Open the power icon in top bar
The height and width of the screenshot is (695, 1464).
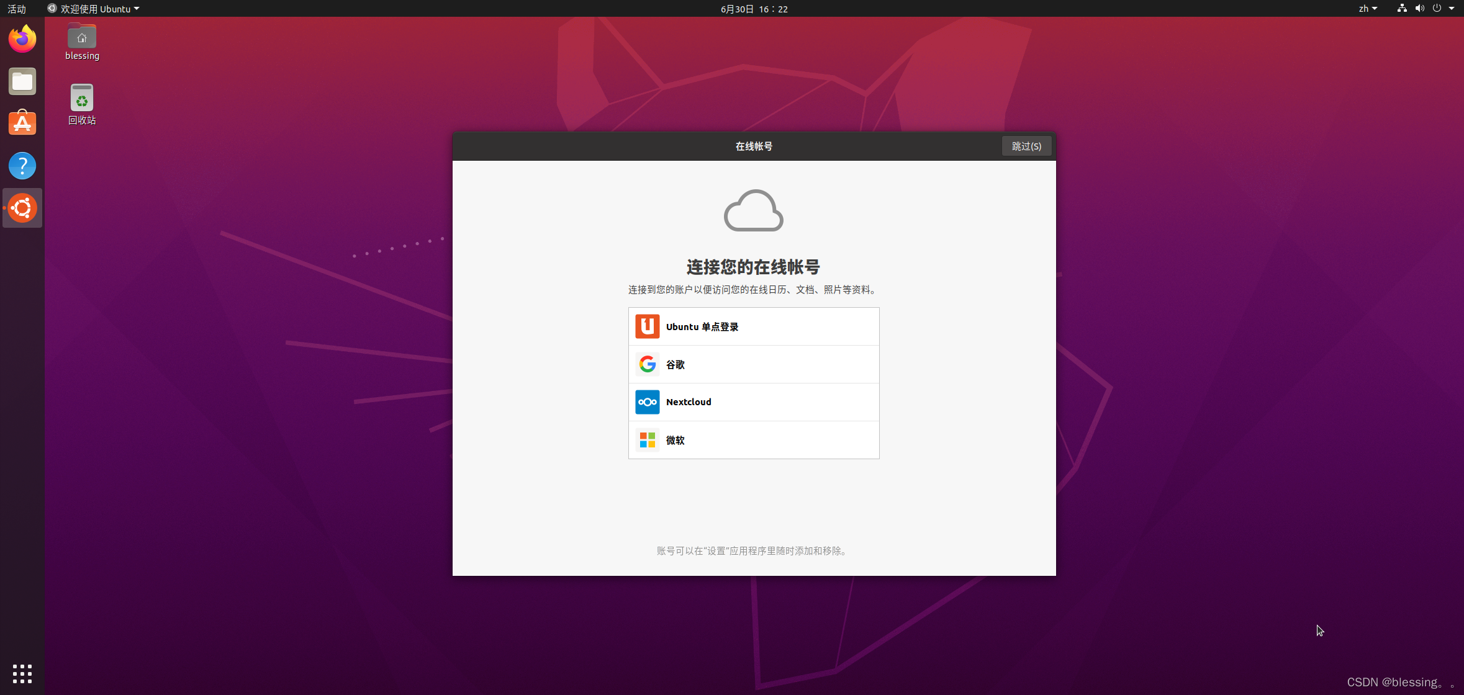tap(1437, 9)
